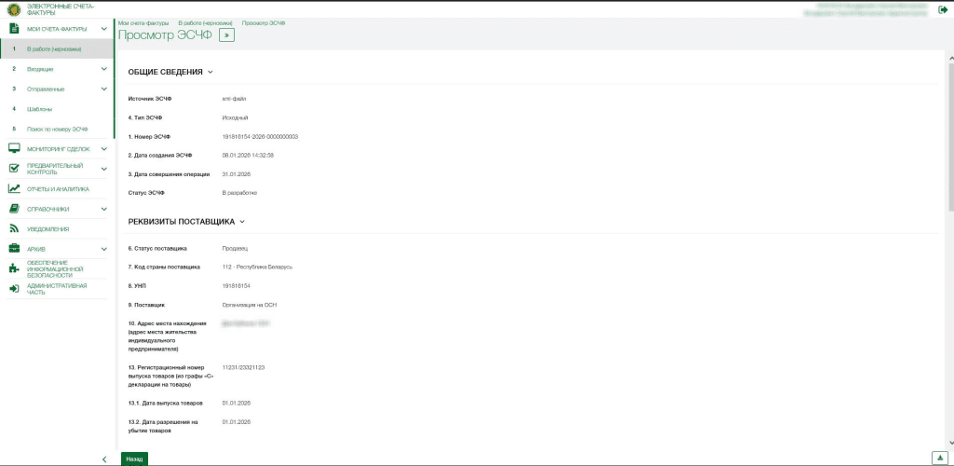Click the ЭЛЕКТРОННЫЕ СЧЕТА-ФАКТУРЫ header title
Screen dimensions: 954x466
[61, 9]
